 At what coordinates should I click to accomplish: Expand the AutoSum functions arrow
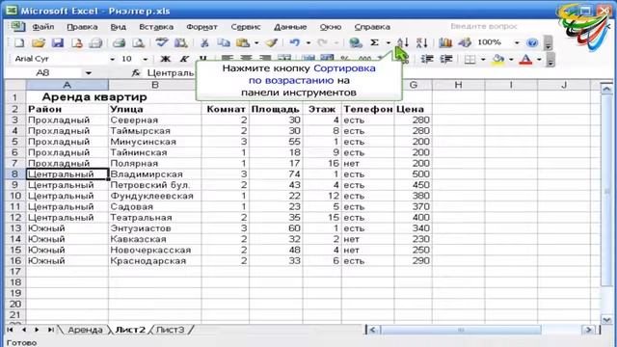pyautogui.click(x=388, y=42)
